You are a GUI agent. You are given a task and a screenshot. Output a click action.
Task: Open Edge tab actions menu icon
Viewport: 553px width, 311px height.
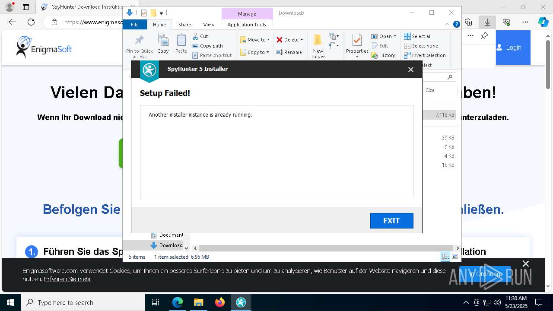point(26,7)
